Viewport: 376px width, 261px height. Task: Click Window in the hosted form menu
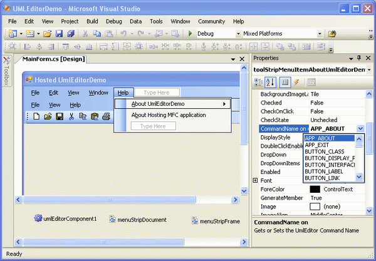click(98, 93)
